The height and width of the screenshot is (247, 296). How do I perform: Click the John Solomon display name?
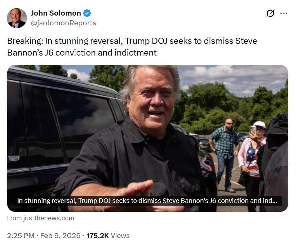[56, 13]
